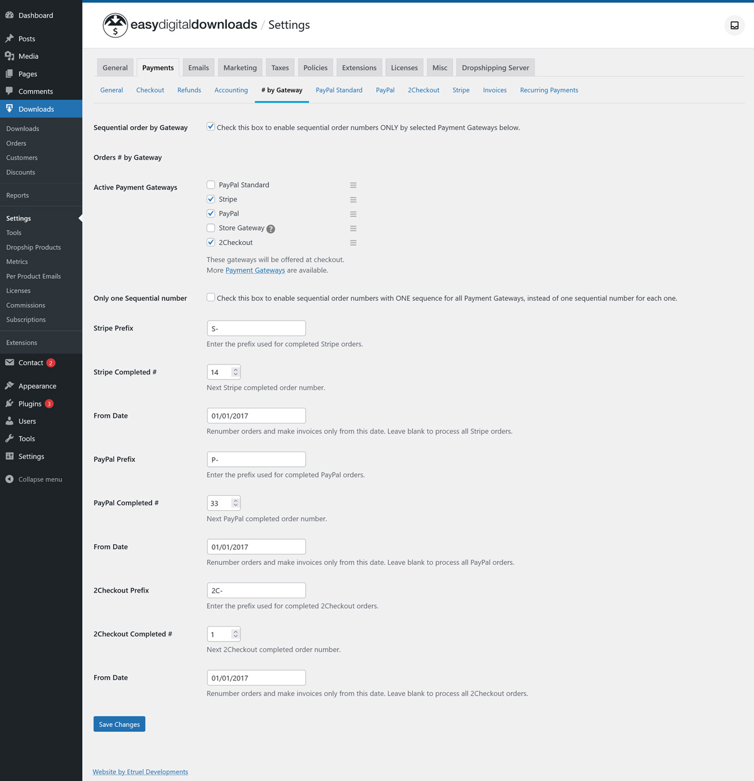
Task: Enable the Store Gateway checkbox
Action: (211, 228)
